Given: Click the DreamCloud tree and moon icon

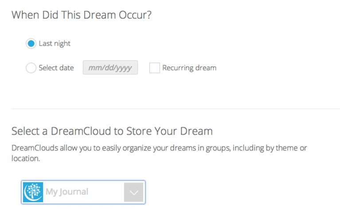Looking at the screenshot, I should (x=33, y=192).
